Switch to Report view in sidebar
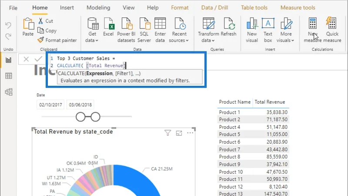Image resolution: width=348 pixels, height=196 pixels. (x=9, y=60)
